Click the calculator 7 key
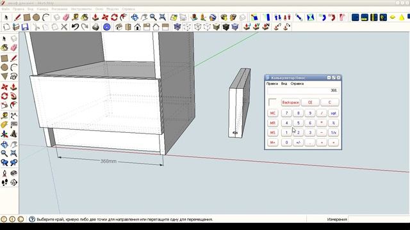 286,113
